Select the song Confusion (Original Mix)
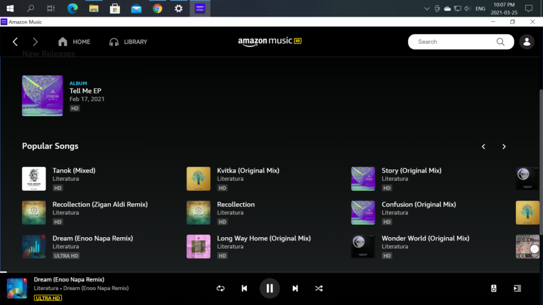This screenshot has height=305, width=543. pos(419,204)
